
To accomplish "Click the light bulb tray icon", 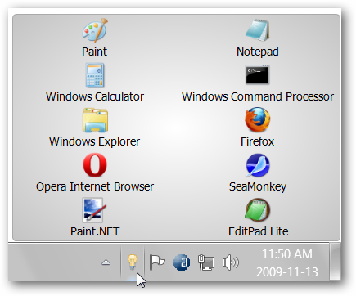I will [133, 262].
